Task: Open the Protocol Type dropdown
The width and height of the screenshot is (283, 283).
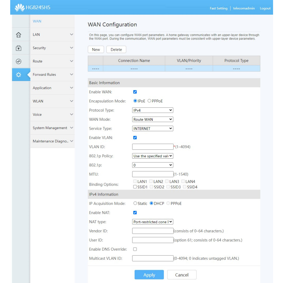Action: tap(153, 110)
